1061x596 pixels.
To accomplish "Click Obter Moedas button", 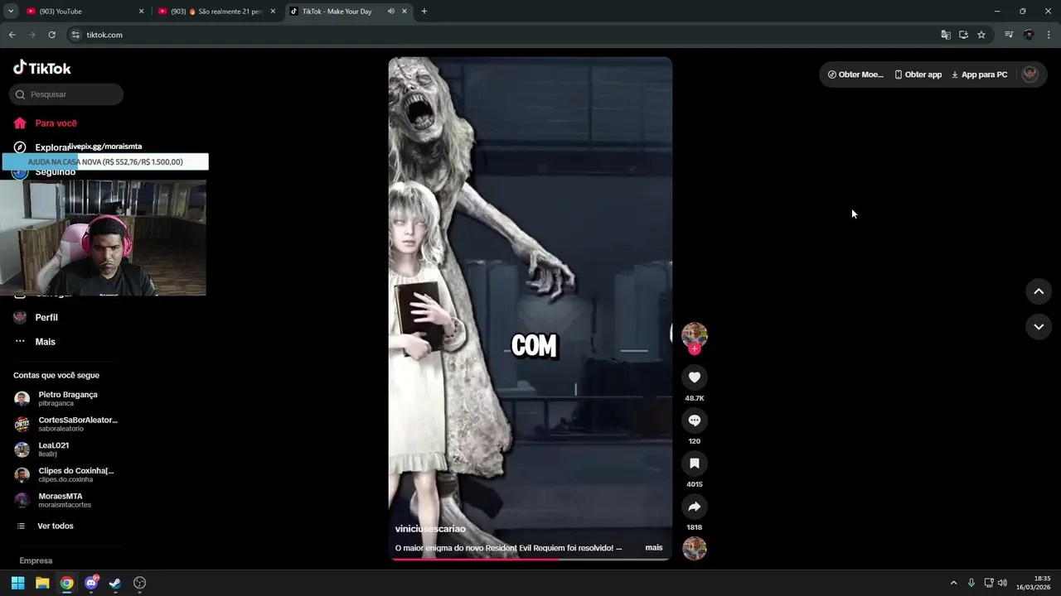I will click(x=855, y=74).
